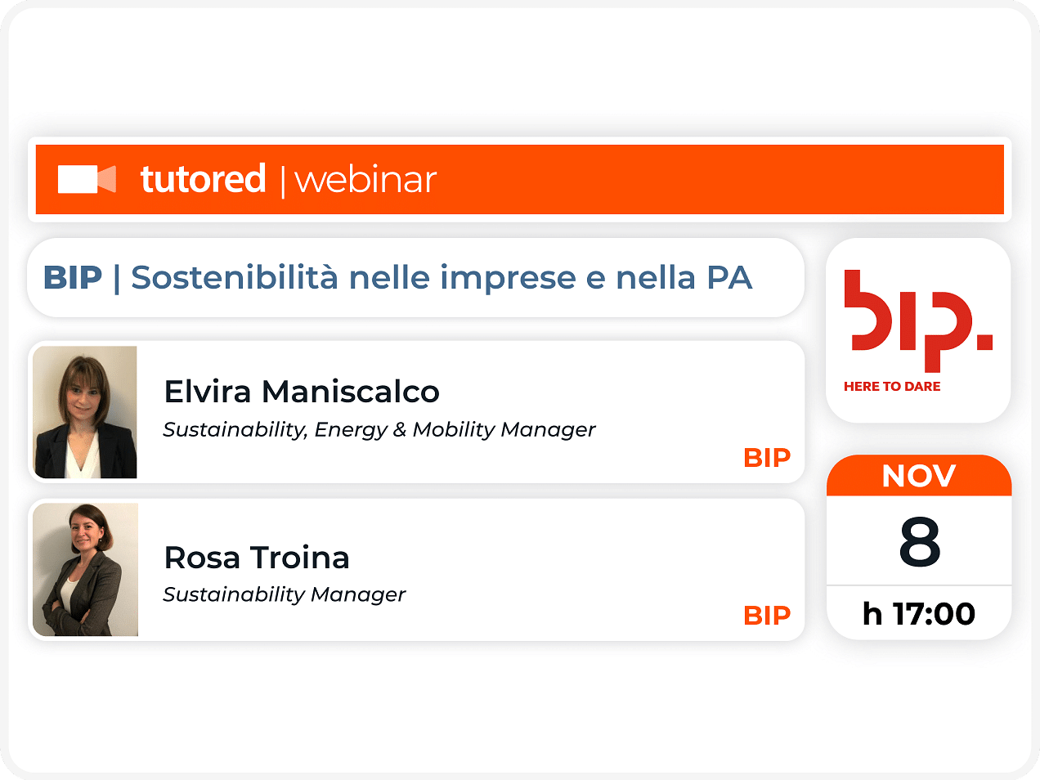
Task: Open Rosa Troina's profile photo
Action: (86, 570)
